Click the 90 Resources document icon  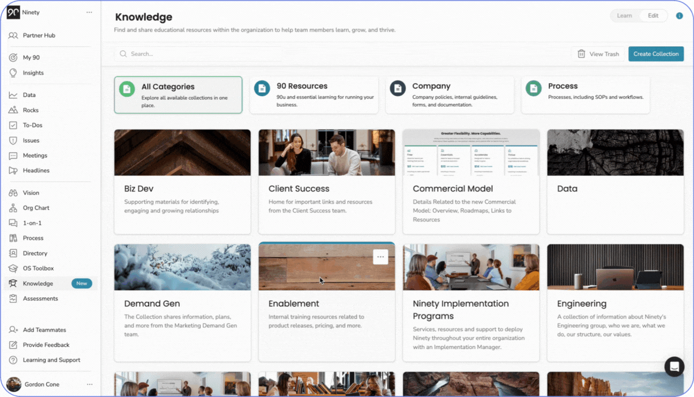click(x=262, y=88)
